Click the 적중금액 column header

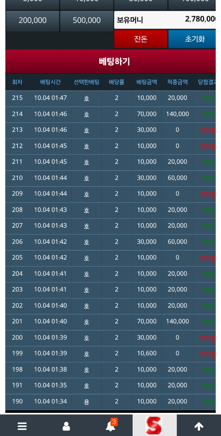tap(177, 82)
